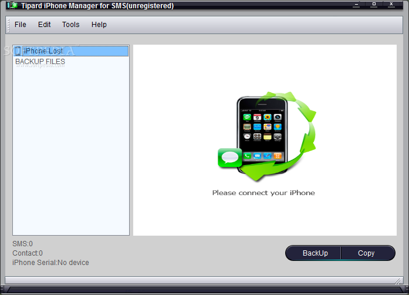Click the green SMS bubble icon
The height and width of the screenshot is (295, 409).
(230, 157)
